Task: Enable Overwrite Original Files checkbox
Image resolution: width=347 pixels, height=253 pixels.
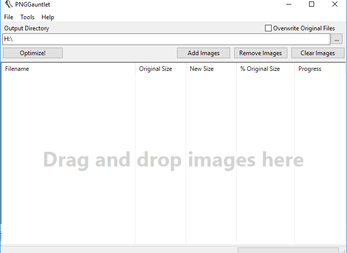Action: [x=268, y=28]
